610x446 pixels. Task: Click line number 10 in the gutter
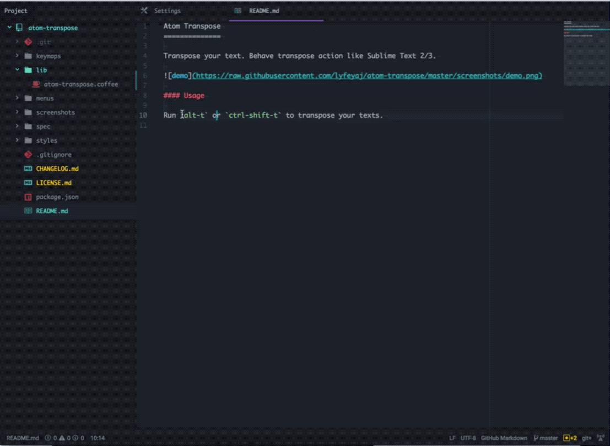(143, 115)
